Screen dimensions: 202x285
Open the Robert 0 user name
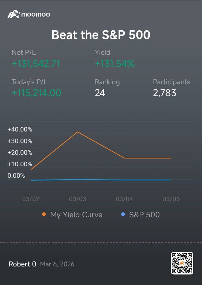(22, 264)
